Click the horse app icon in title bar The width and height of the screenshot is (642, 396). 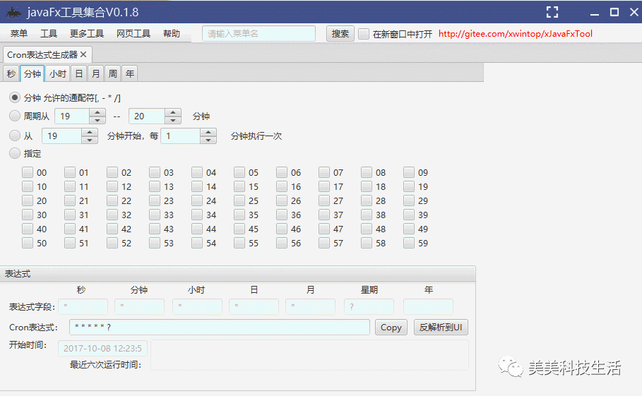coord(13,12)
